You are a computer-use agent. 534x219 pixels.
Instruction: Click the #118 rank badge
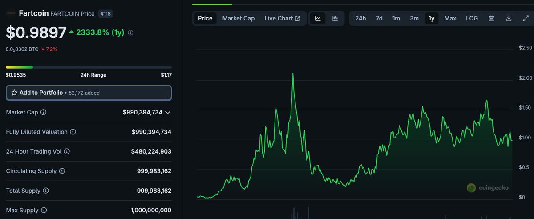click(x=106, y=14)
